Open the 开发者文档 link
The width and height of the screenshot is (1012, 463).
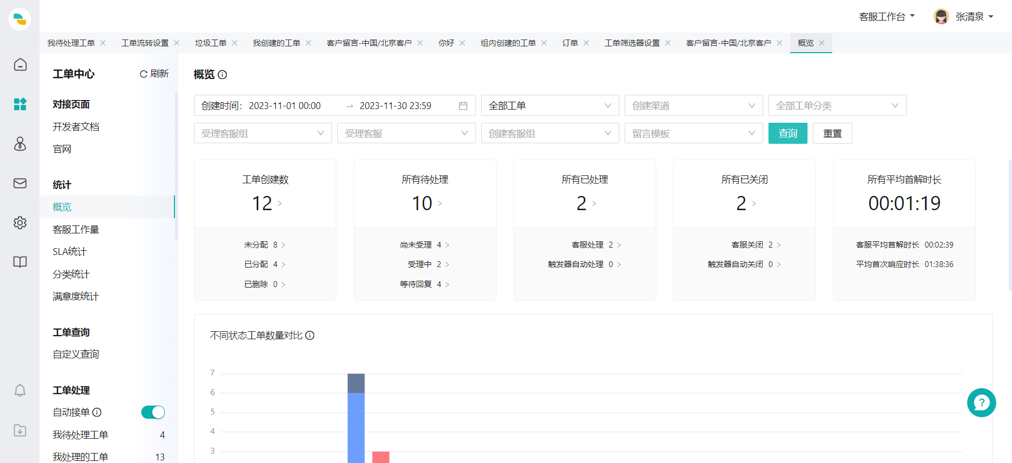[76, 127]
